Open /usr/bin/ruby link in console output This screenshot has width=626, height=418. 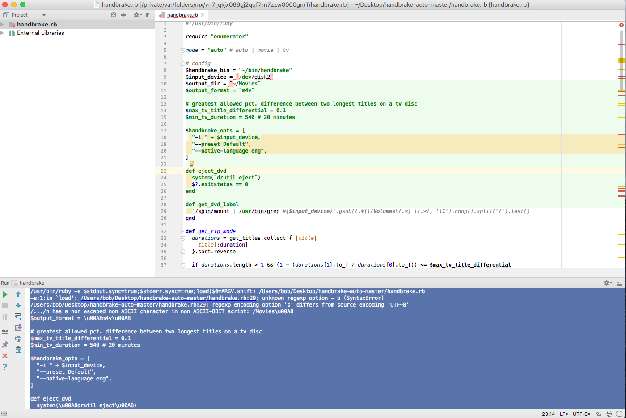[51, 291]
